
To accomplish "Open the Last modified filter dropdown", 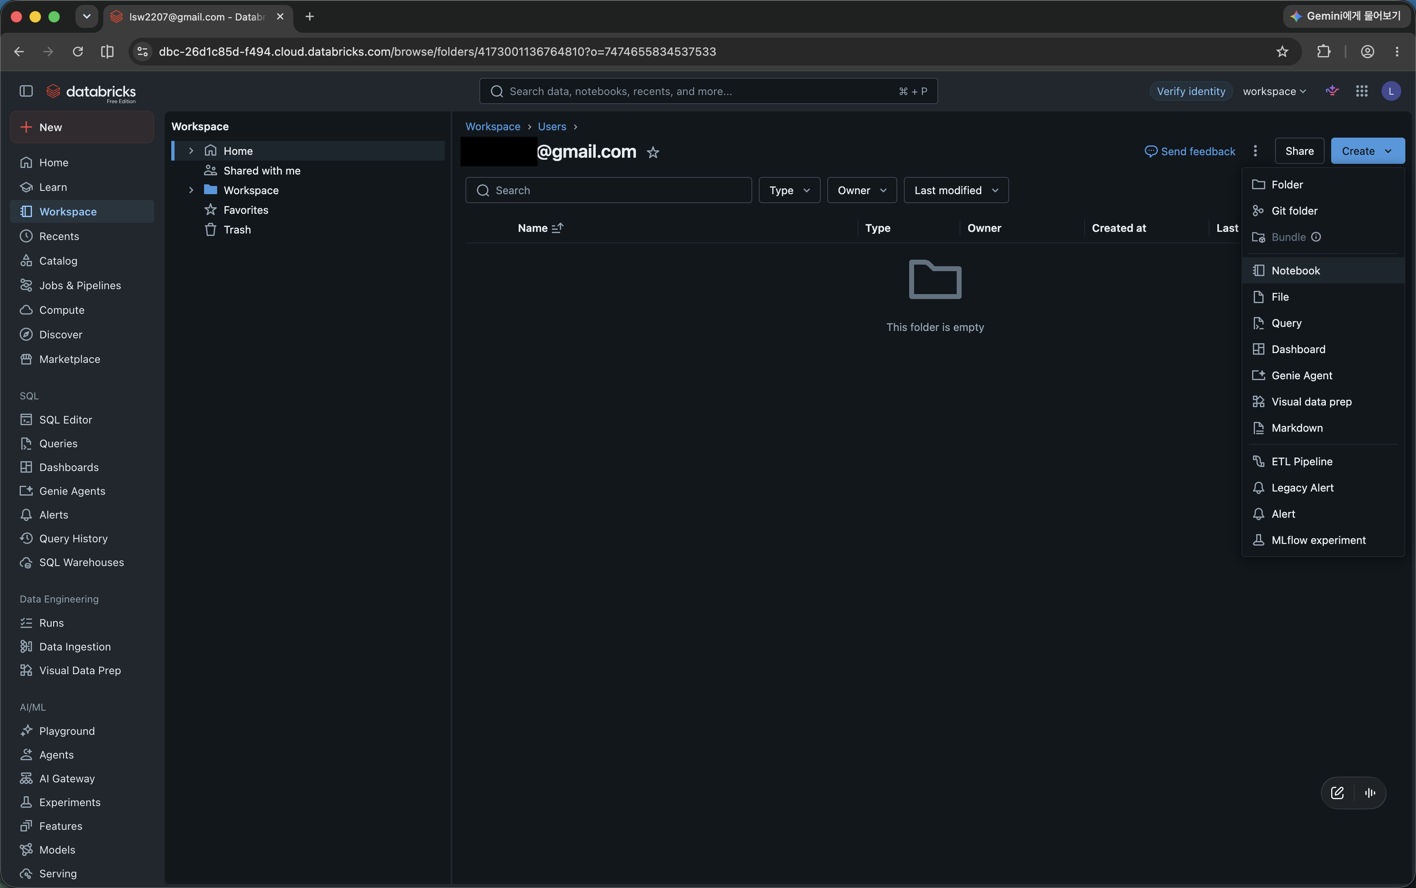I will 956,190.
